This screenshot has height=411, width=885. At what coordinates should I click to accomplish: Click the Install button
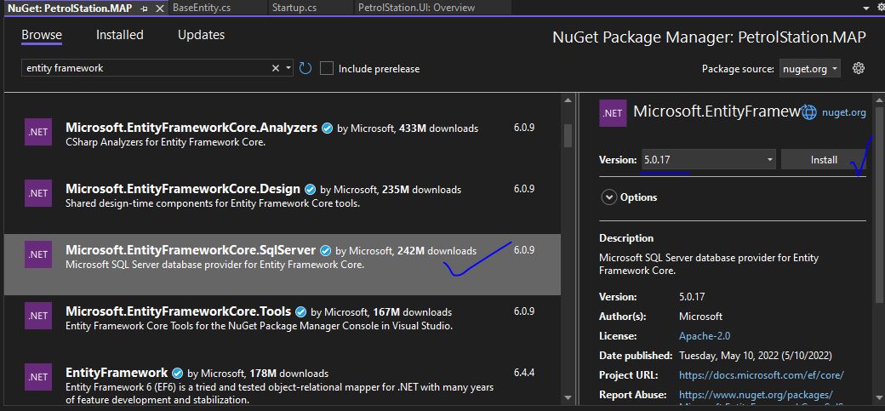[824, 160]
